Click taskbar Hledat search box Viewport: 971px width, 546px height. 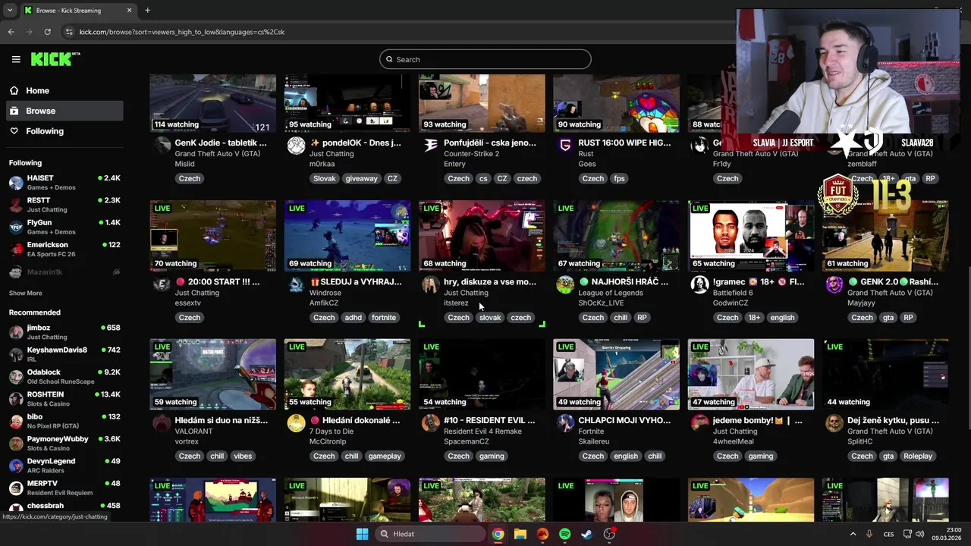point(429,534)
